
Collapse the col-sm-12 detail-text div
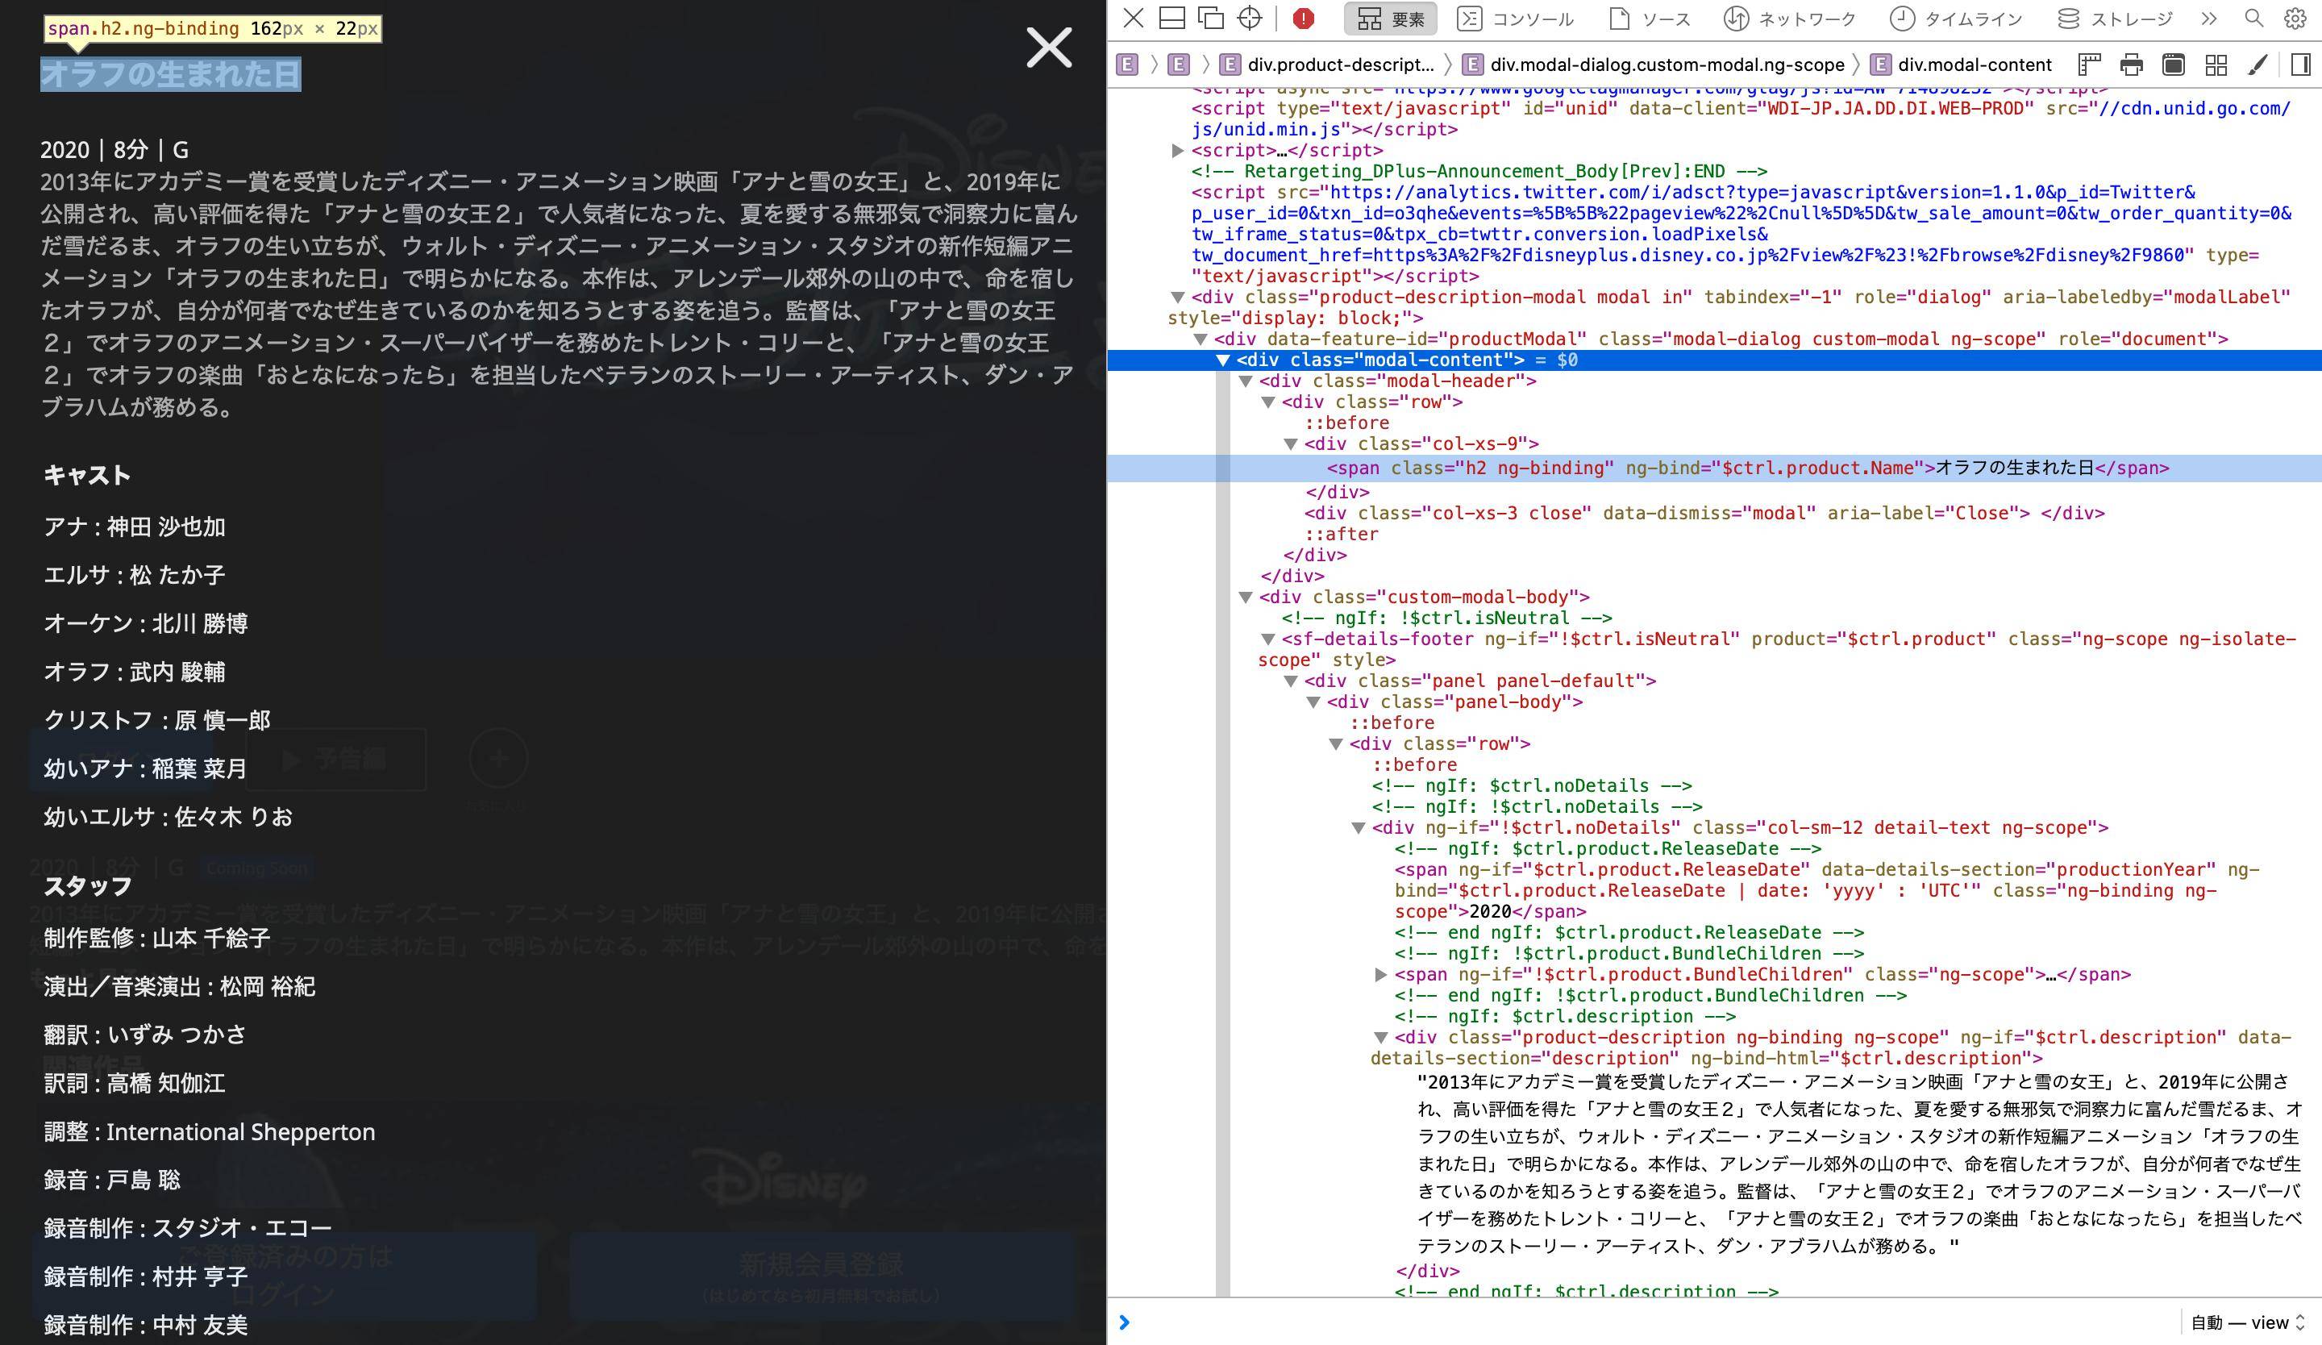(1359, 828)
